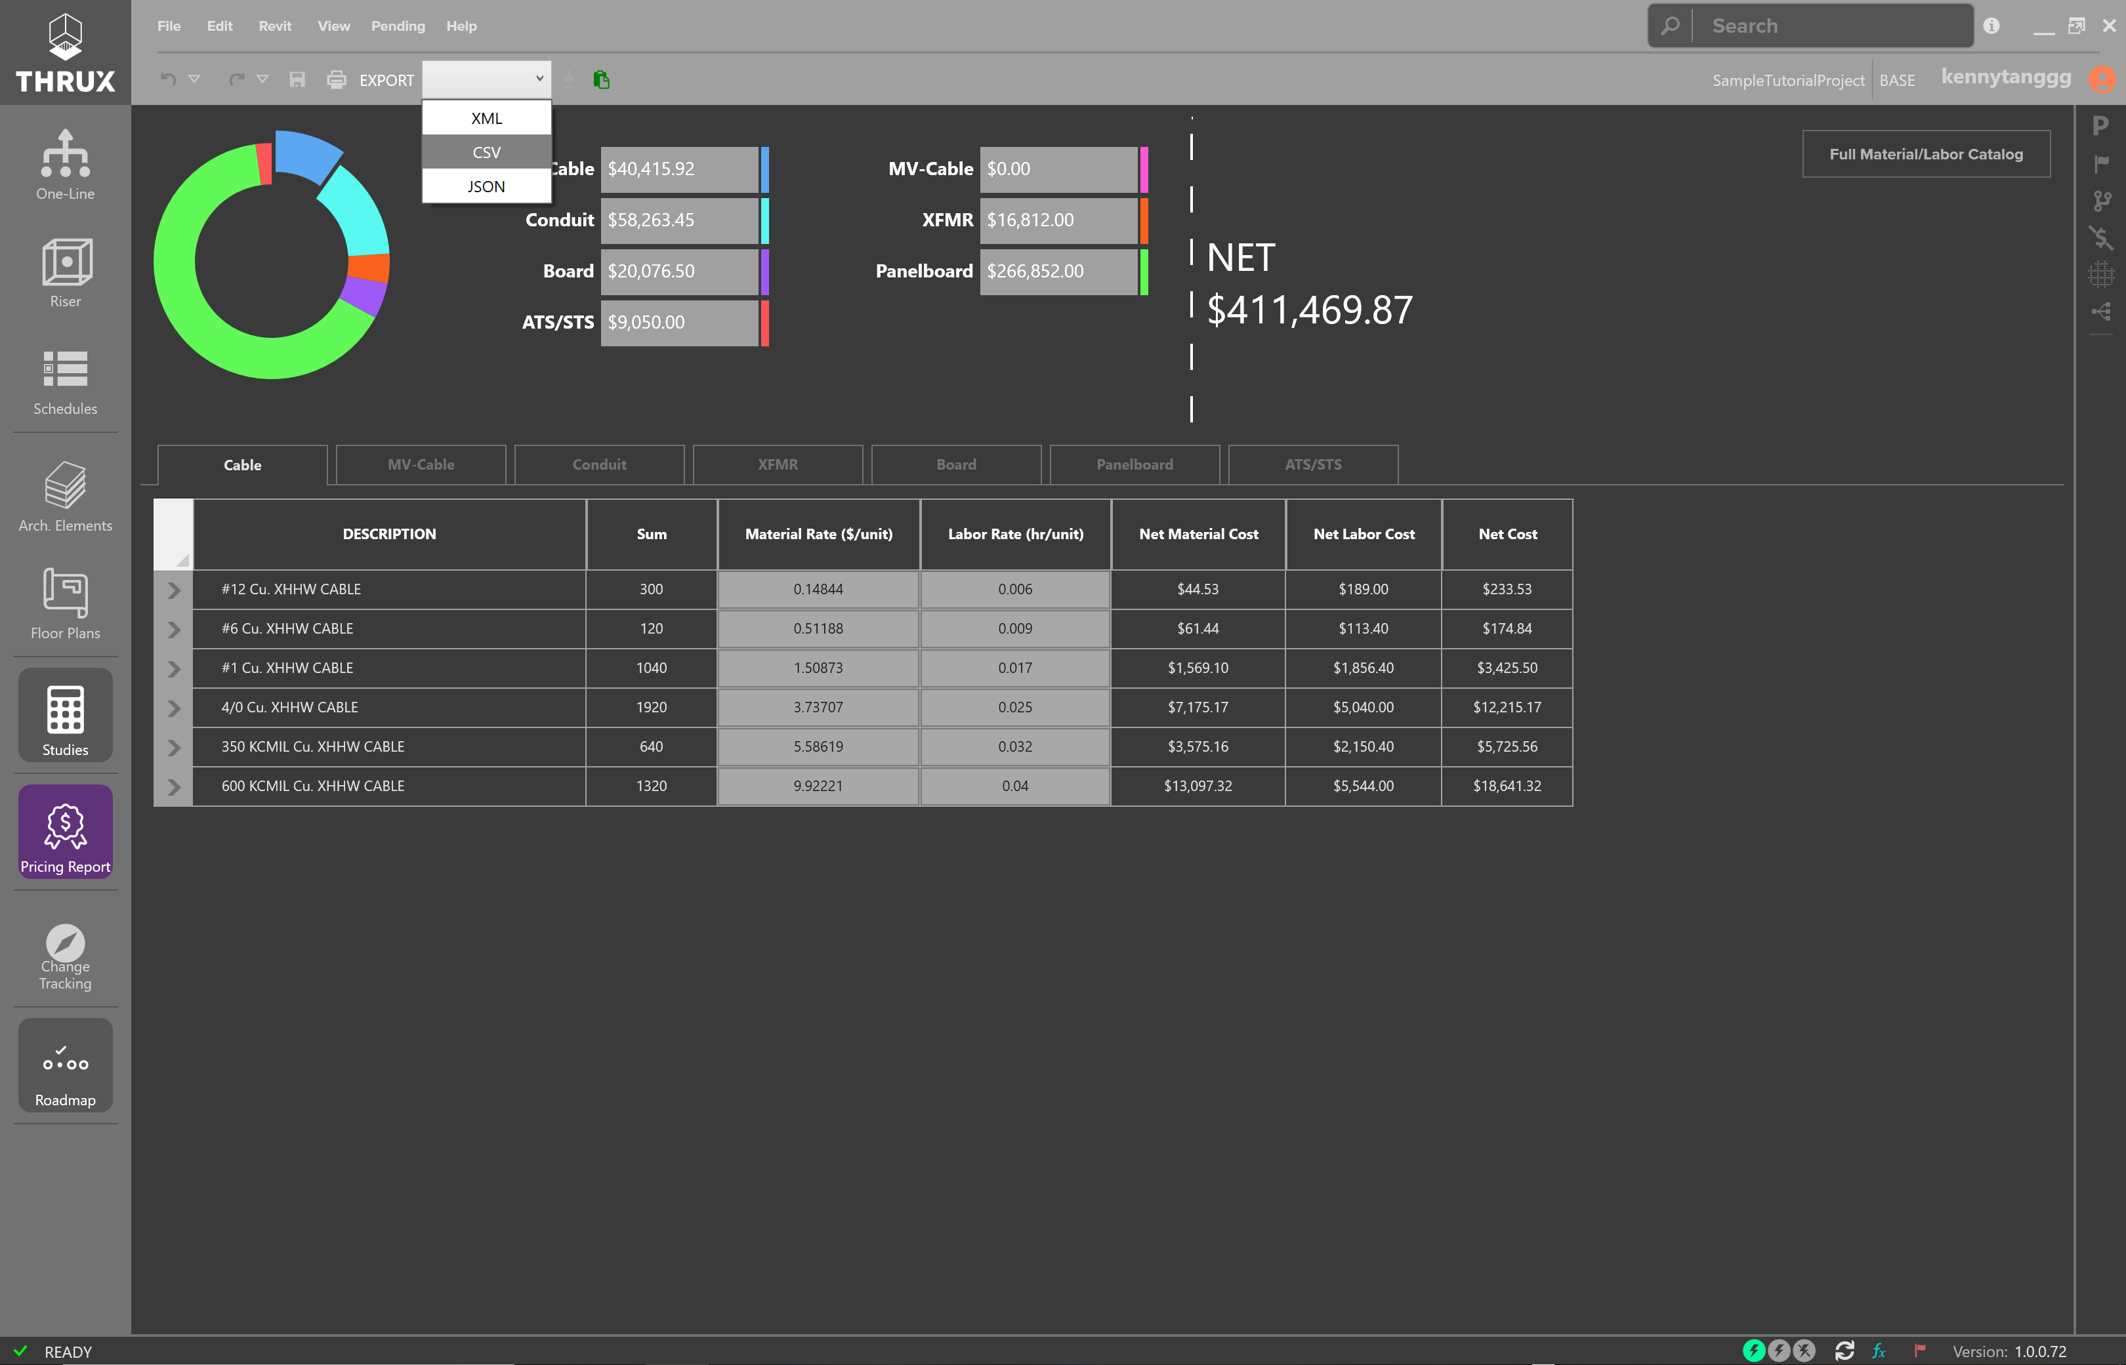2126x1365 pixels.
Task: Click the fx formula status icon
Action: pos(1879,1351)
